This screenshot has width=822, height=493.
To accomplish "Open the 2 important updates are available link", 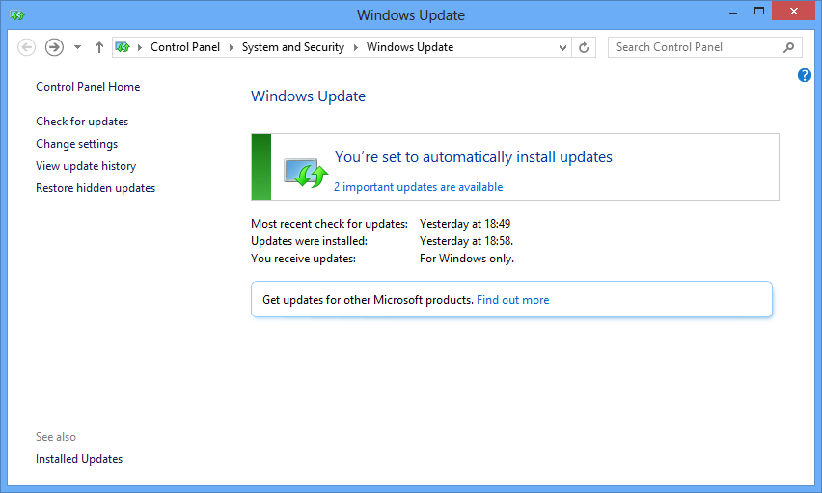I will (419, 187).
